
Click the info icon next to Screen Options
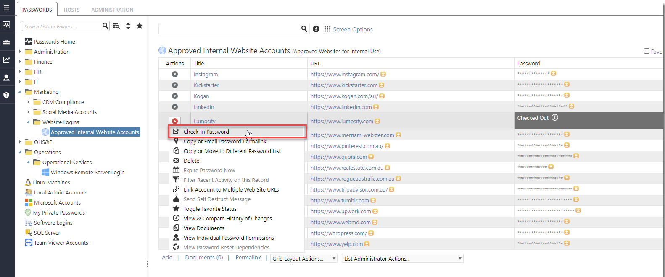pos(316,29)
